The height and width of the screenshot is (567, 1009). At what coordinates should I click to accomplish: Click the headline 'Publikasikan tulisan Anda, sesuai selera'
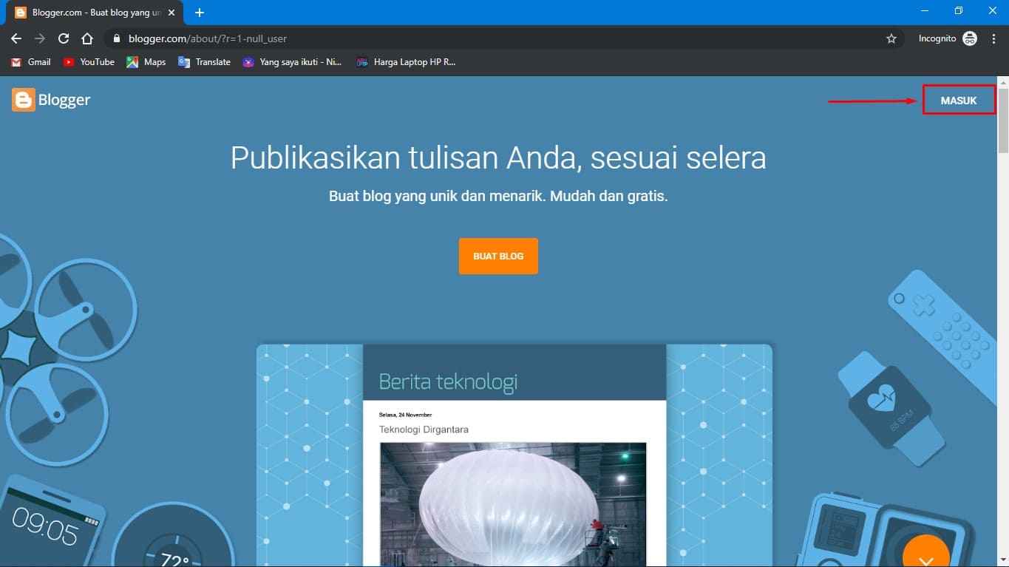tap(498, 157)
